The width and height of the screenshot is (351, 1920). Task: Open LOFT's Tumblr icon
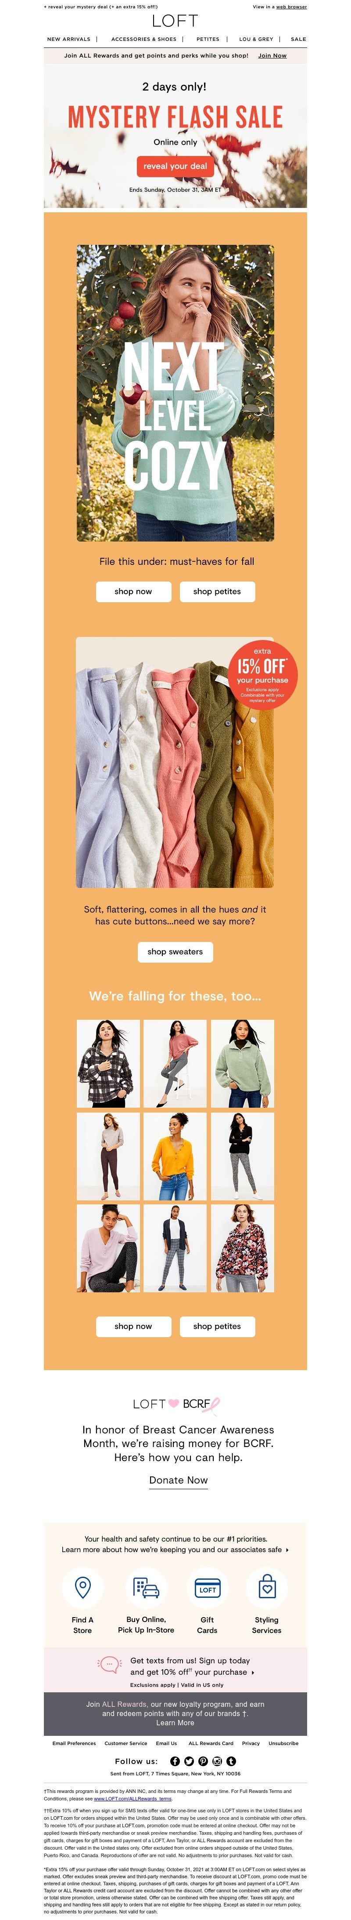pos(231,1761)
